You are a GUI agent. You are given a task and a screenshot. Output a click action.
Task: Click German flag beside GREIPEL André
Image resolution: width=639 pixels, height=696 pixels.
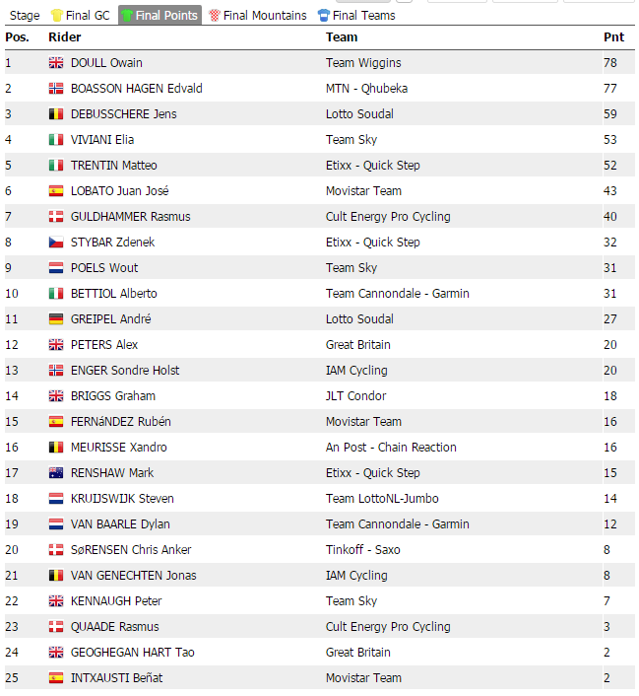tap(56, 319)
